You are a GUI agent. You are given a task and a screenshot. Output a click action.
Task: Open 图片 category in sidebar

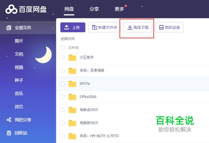19,41
